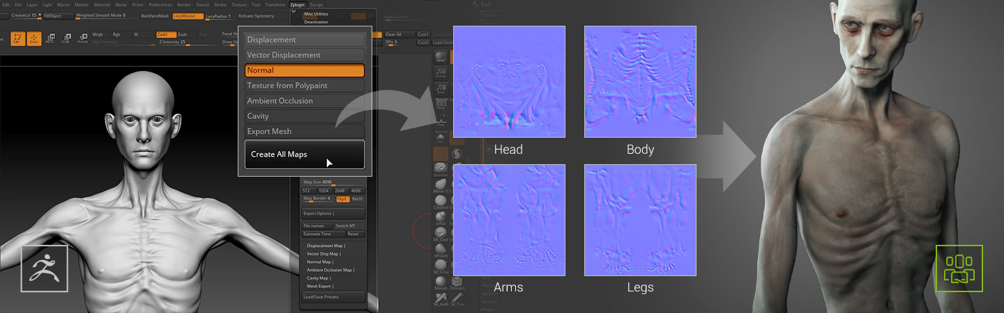Select the Scale transform icon
Viewport: 1004px width, 313px height.
coord(66,38)
